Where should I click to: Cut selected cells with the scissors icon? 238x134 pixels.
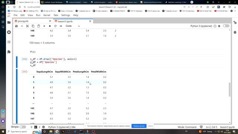coord(28,26)
